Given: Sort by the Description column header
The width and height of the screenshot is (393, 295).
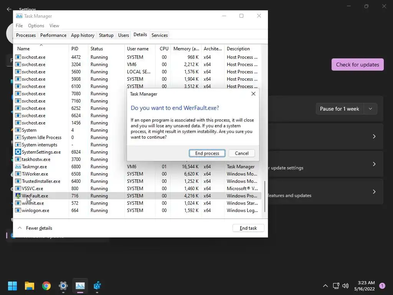Looking at the screenshot, I should (243, 49).
